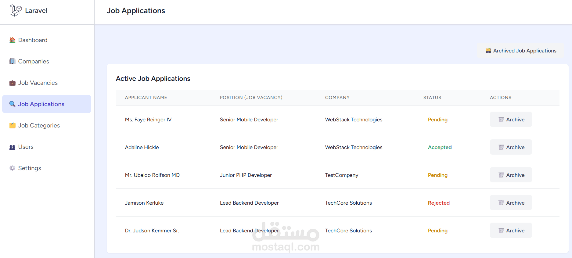Archive Adaline Hickle's application
Screen dimensions: 572x258
[511, 147]
